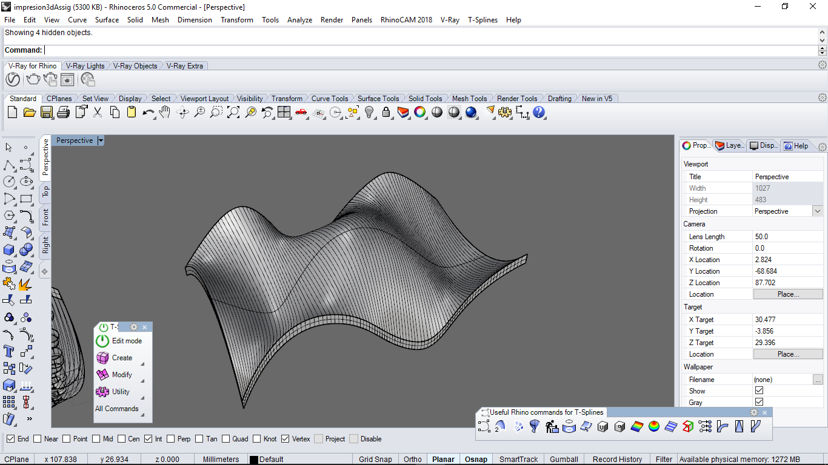Click the Four Viewports layout icon
This screenshot has height=465, width=828.
[284, 112]
